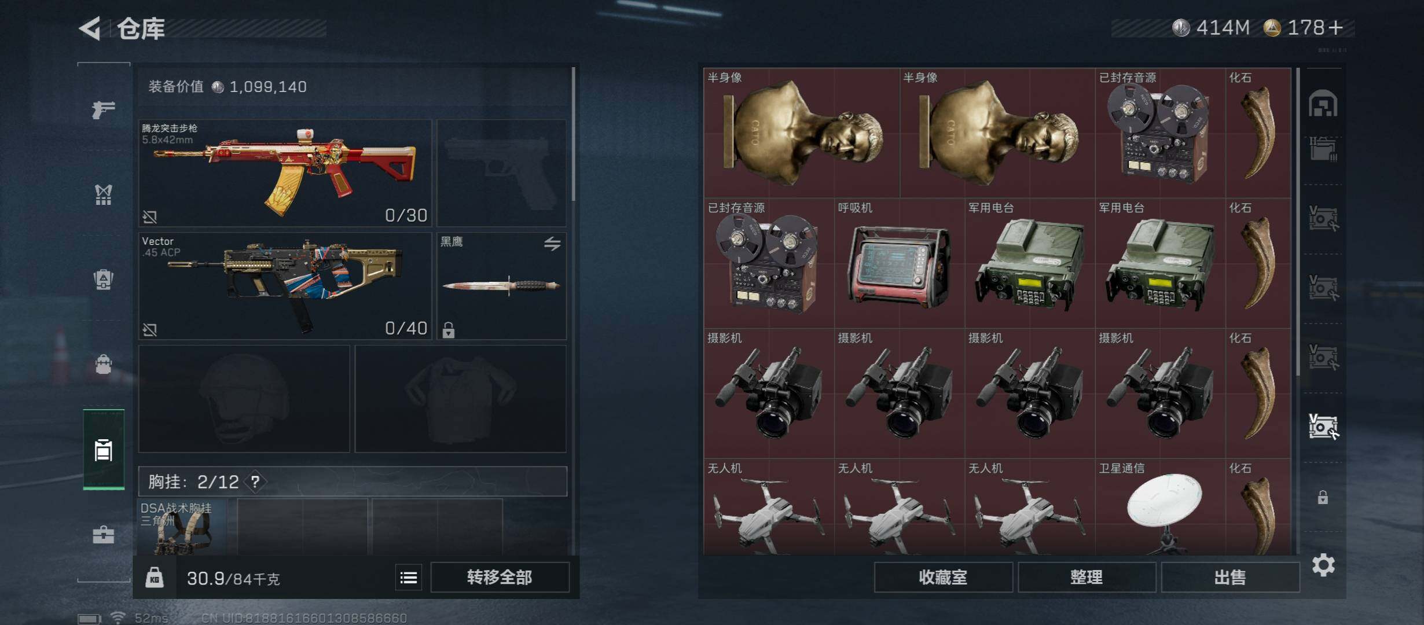Toggle the list view icon near weight
Image resolution: width=1424 pixels, height=625 pixels.
click(x=409, y=577)
